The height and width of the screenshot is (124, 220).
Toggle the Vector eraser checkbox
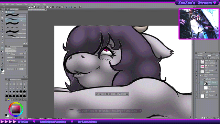tap(8, 65)
